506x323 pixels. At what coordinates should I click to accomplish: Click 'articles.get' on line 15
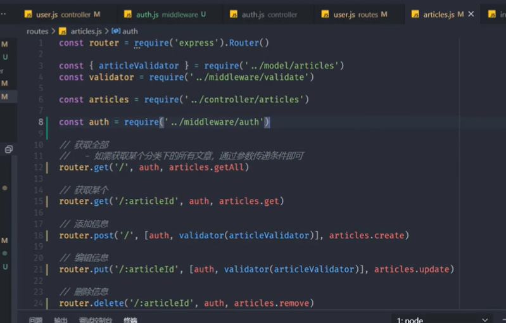(x=249, y=201)
